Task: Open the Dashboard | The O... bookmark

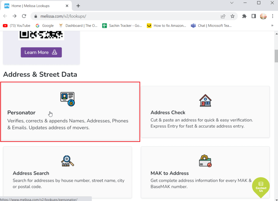Action: (78, 26)
